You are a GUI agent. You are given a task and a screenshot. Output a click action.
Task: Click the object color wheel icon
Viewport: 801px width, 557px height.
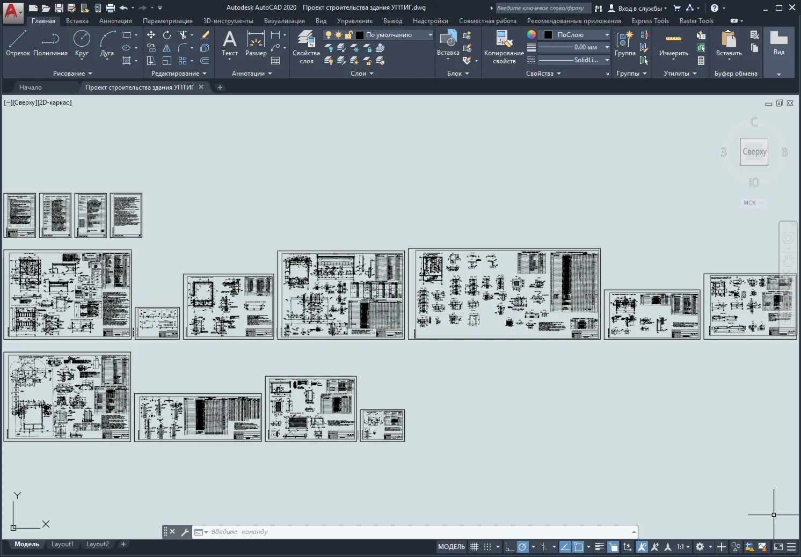coord(531,35)
